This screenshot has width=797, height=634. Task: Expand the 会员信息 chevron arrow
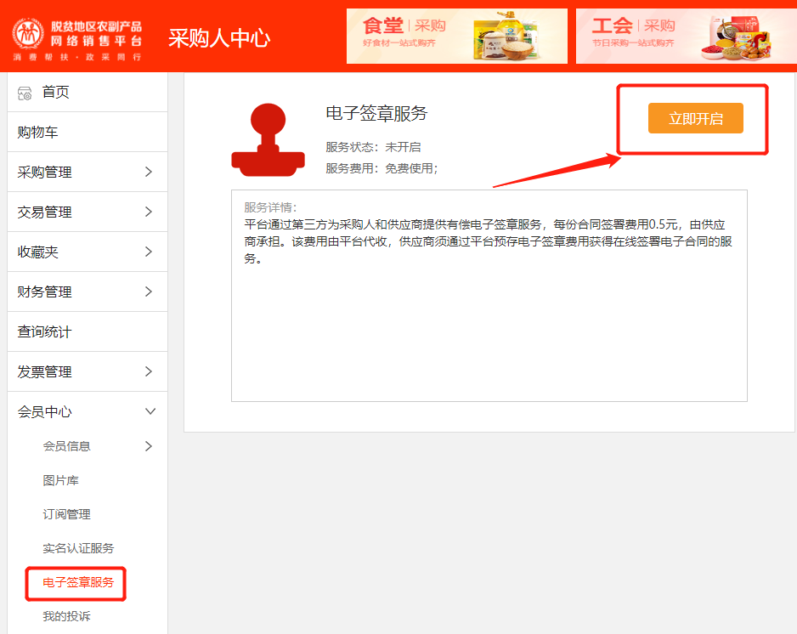tap(149, 446)
